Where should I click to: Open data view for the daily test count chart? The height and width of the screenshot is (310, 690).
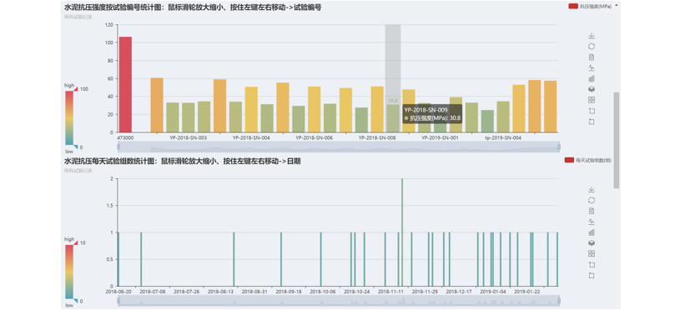coord(592,211)
